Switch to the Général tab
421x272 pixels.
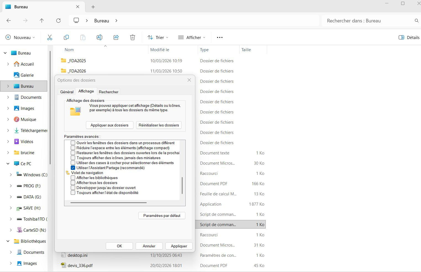[67, 92]
